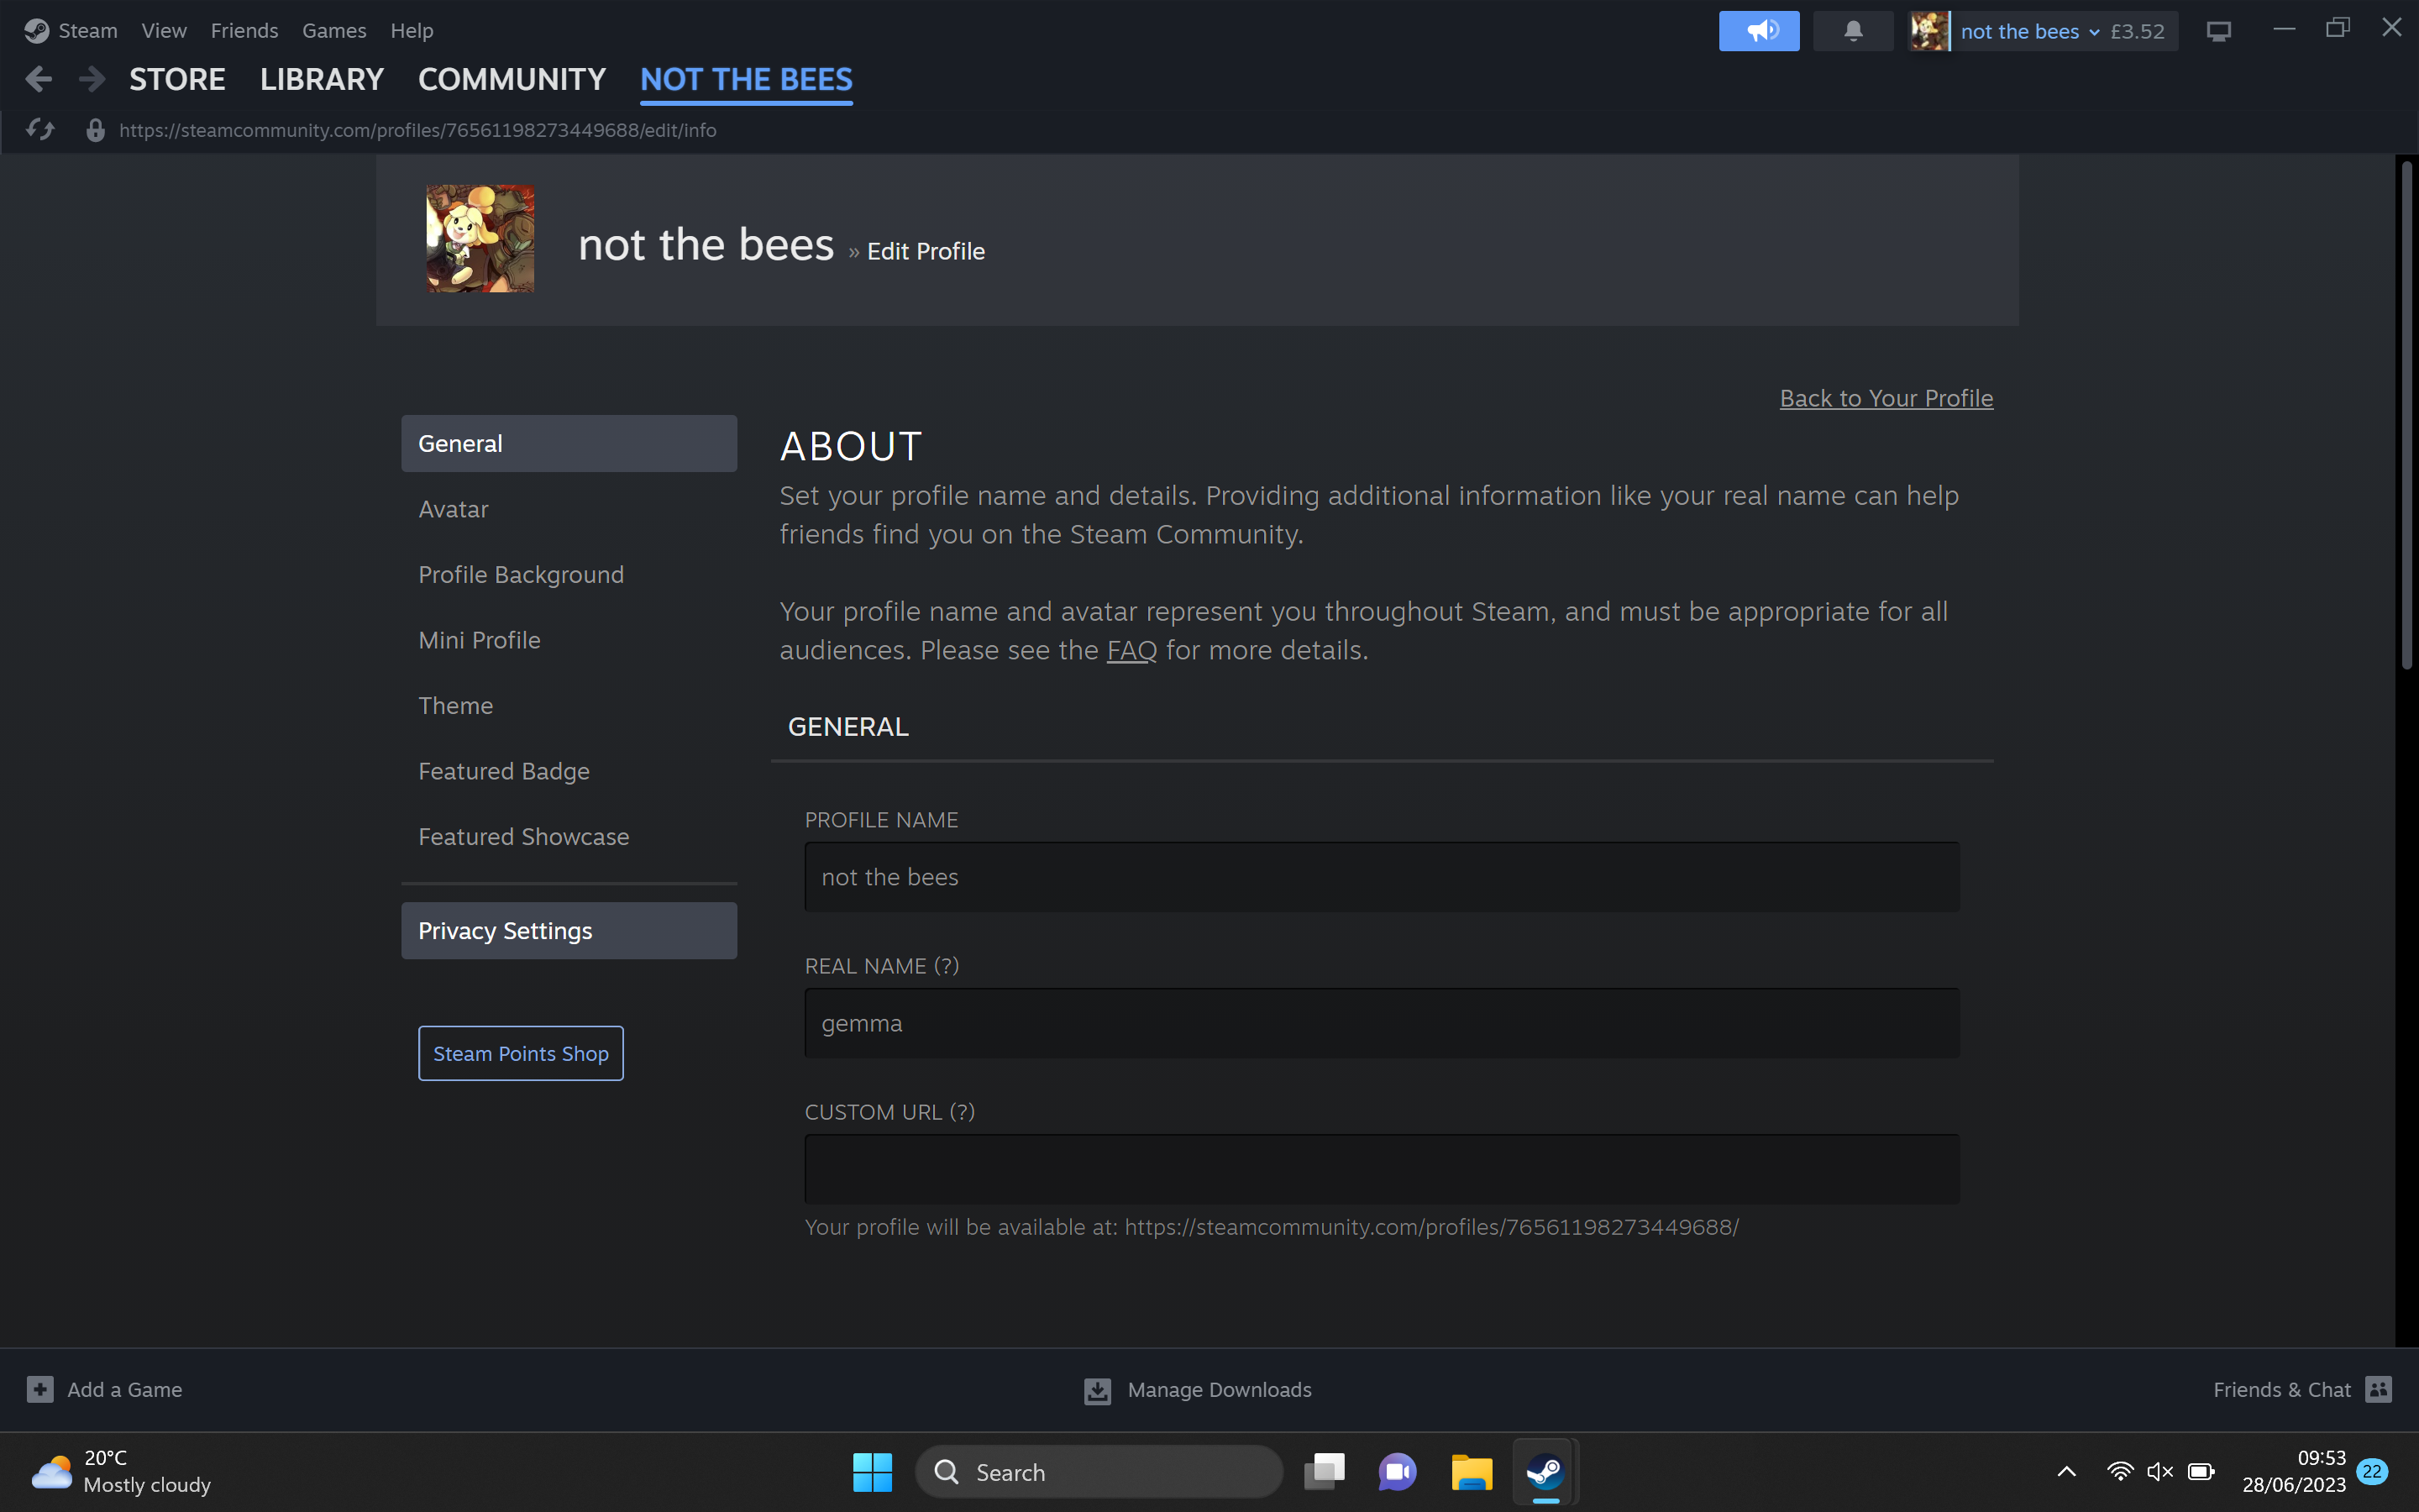Open the FAQ link
This screenshot has height=1512, width=2419.
tap(1131, 650)
